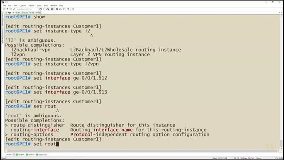This screenshot has height=160, width=284.
Task: Click the routing-options completion text
Action: tap(32, 135)
